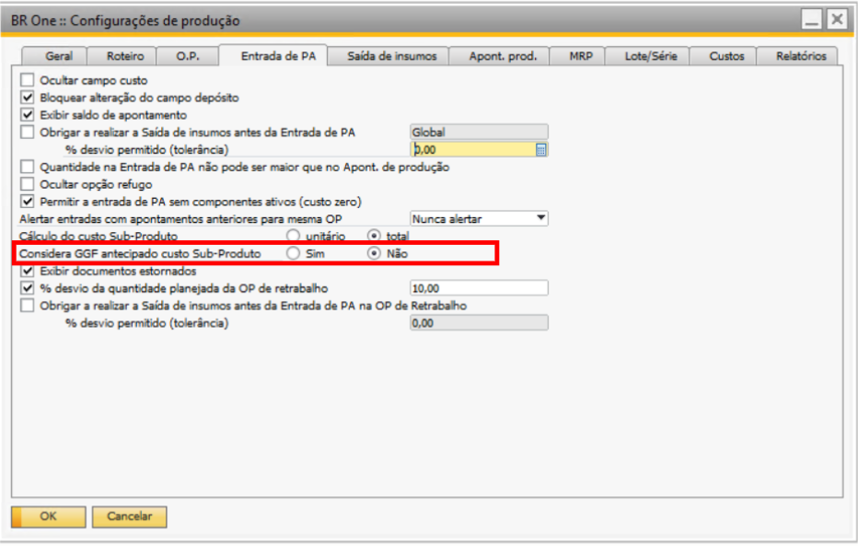Enable Ocultar opção refugo checkbox

click(x=28, y=184)
